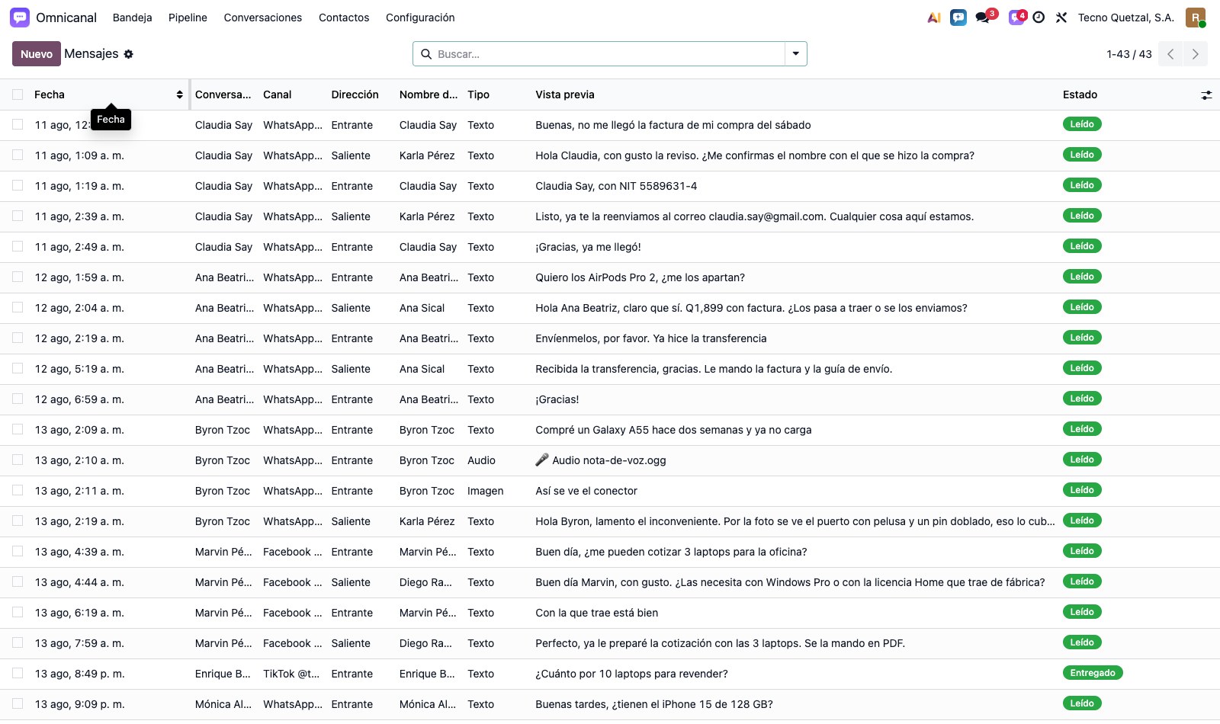The width and height of the screenshot is (1220, 724).
Task: Open 'Buenas tardes, ¿tienen el iPhone 15' message
Action: (654, 704)
